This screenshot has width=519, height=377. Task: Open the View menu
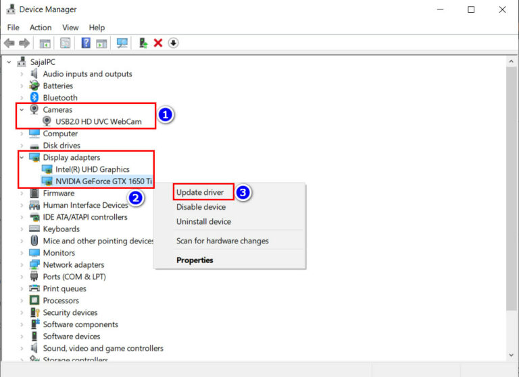click(70, 28)
